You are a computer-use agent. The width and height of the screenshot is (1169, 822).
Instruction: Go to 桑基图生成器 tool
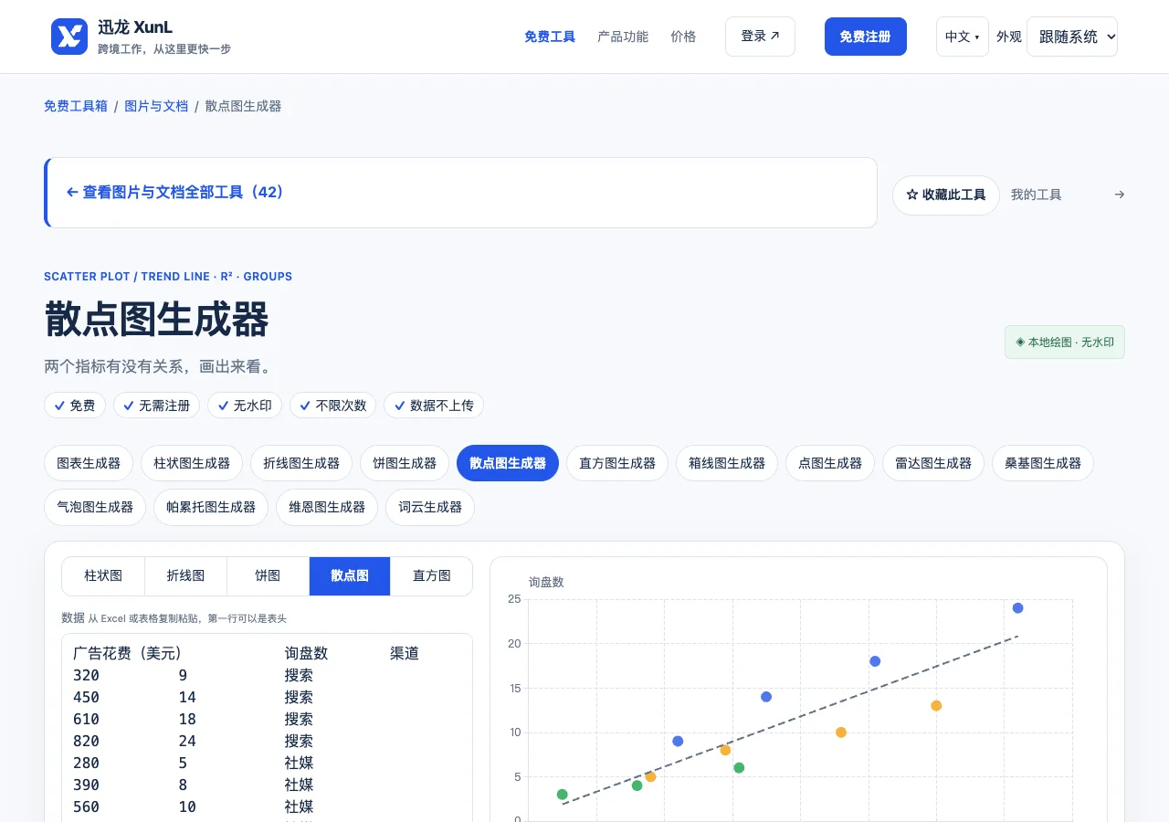tap(1043, 463)
